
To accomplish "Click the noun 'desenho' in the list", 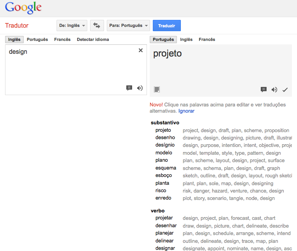I will click(x=165, y=138).
